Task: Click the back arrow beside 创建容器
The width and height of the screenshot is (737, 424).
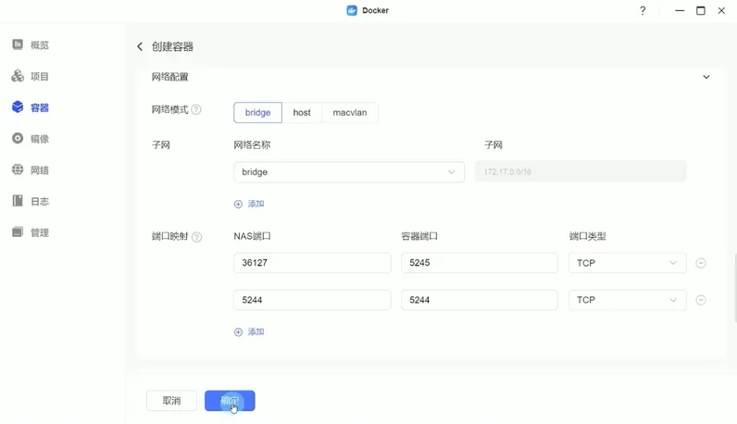Action: [140, 46]
